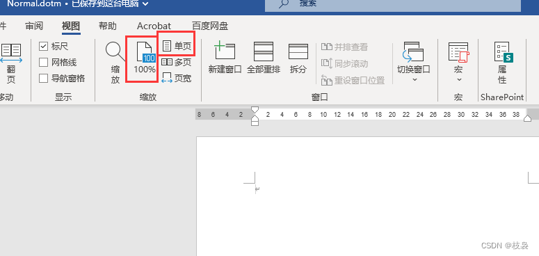Viewport: 539px width, 256px height.
Task: Arrange All windows (全部重排)
Action: pos(264,58)
